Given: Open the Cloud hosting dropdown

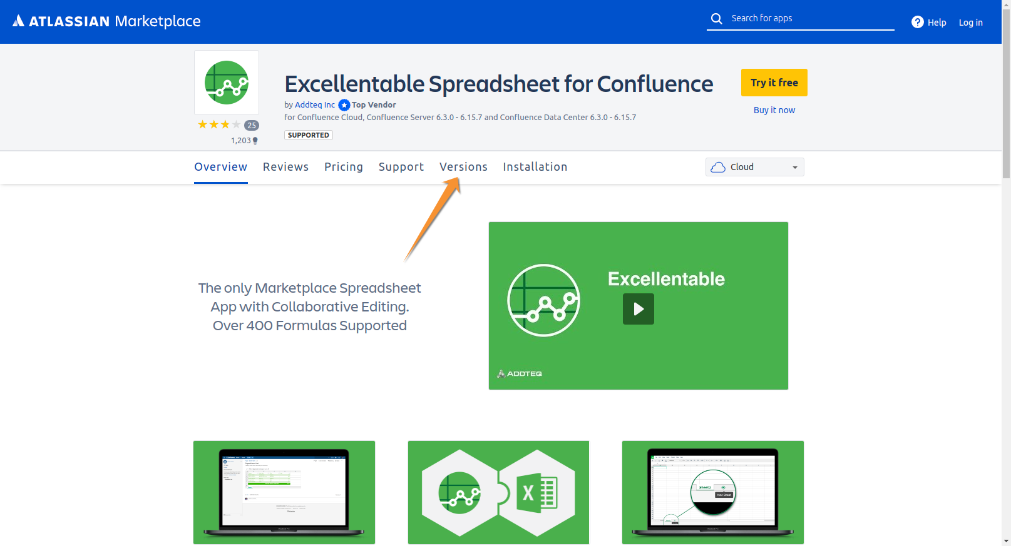Looking at the screenshot, I should pyautogui.click(x=754, y=167).
